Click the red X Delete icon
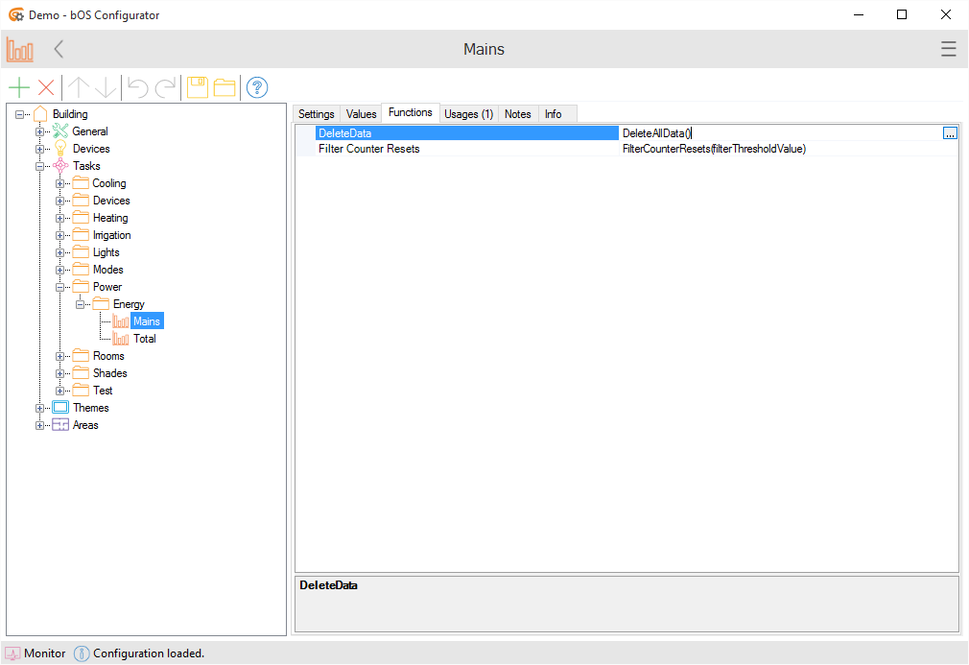Viewport: 969px width, 665px height. (x=45, y=88)
